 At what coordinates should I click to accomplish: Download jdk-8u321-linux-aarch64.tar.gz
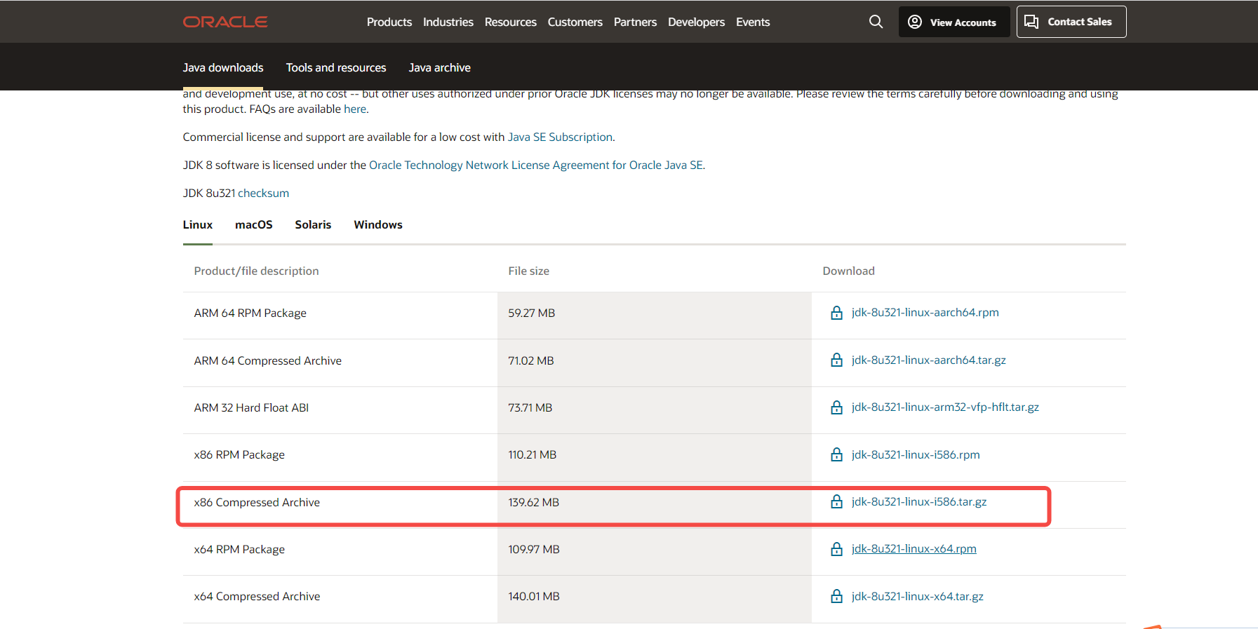coord(929,360)
